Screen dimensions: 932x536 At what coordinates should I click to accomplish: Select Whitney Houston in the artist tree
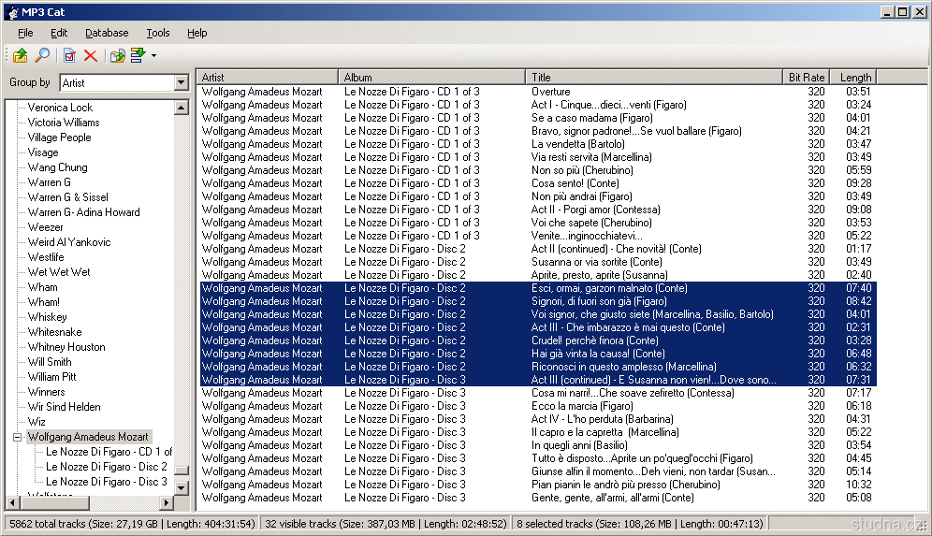(66, 347)
